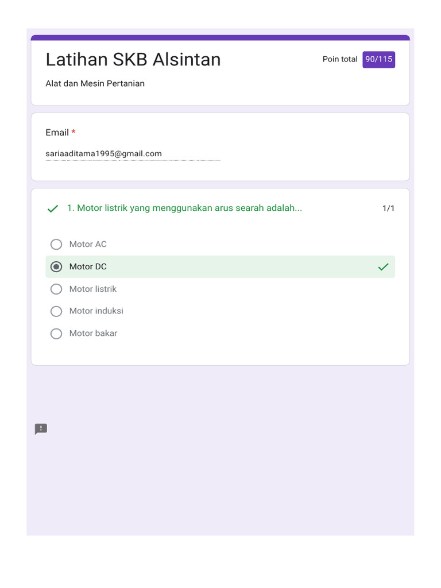The width and height of the screenshot is (441, 588).
Task: Click the 'Motor listrik' option label text
Action: coord(93,289)
